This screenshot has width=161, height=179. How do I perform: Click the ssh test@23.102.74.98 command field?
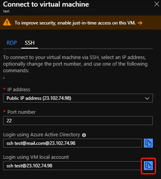(x=72, y=165)
